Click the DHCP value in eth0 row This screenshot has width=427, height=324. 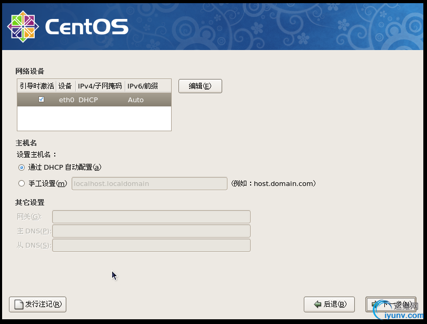click(x=88, y=100)
